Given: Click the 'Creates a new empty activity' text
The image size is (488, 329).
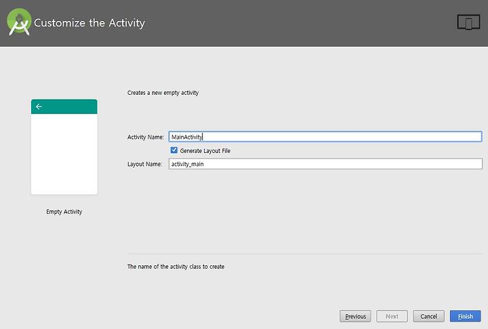Looking at the screenshot, I should (163, 93).
